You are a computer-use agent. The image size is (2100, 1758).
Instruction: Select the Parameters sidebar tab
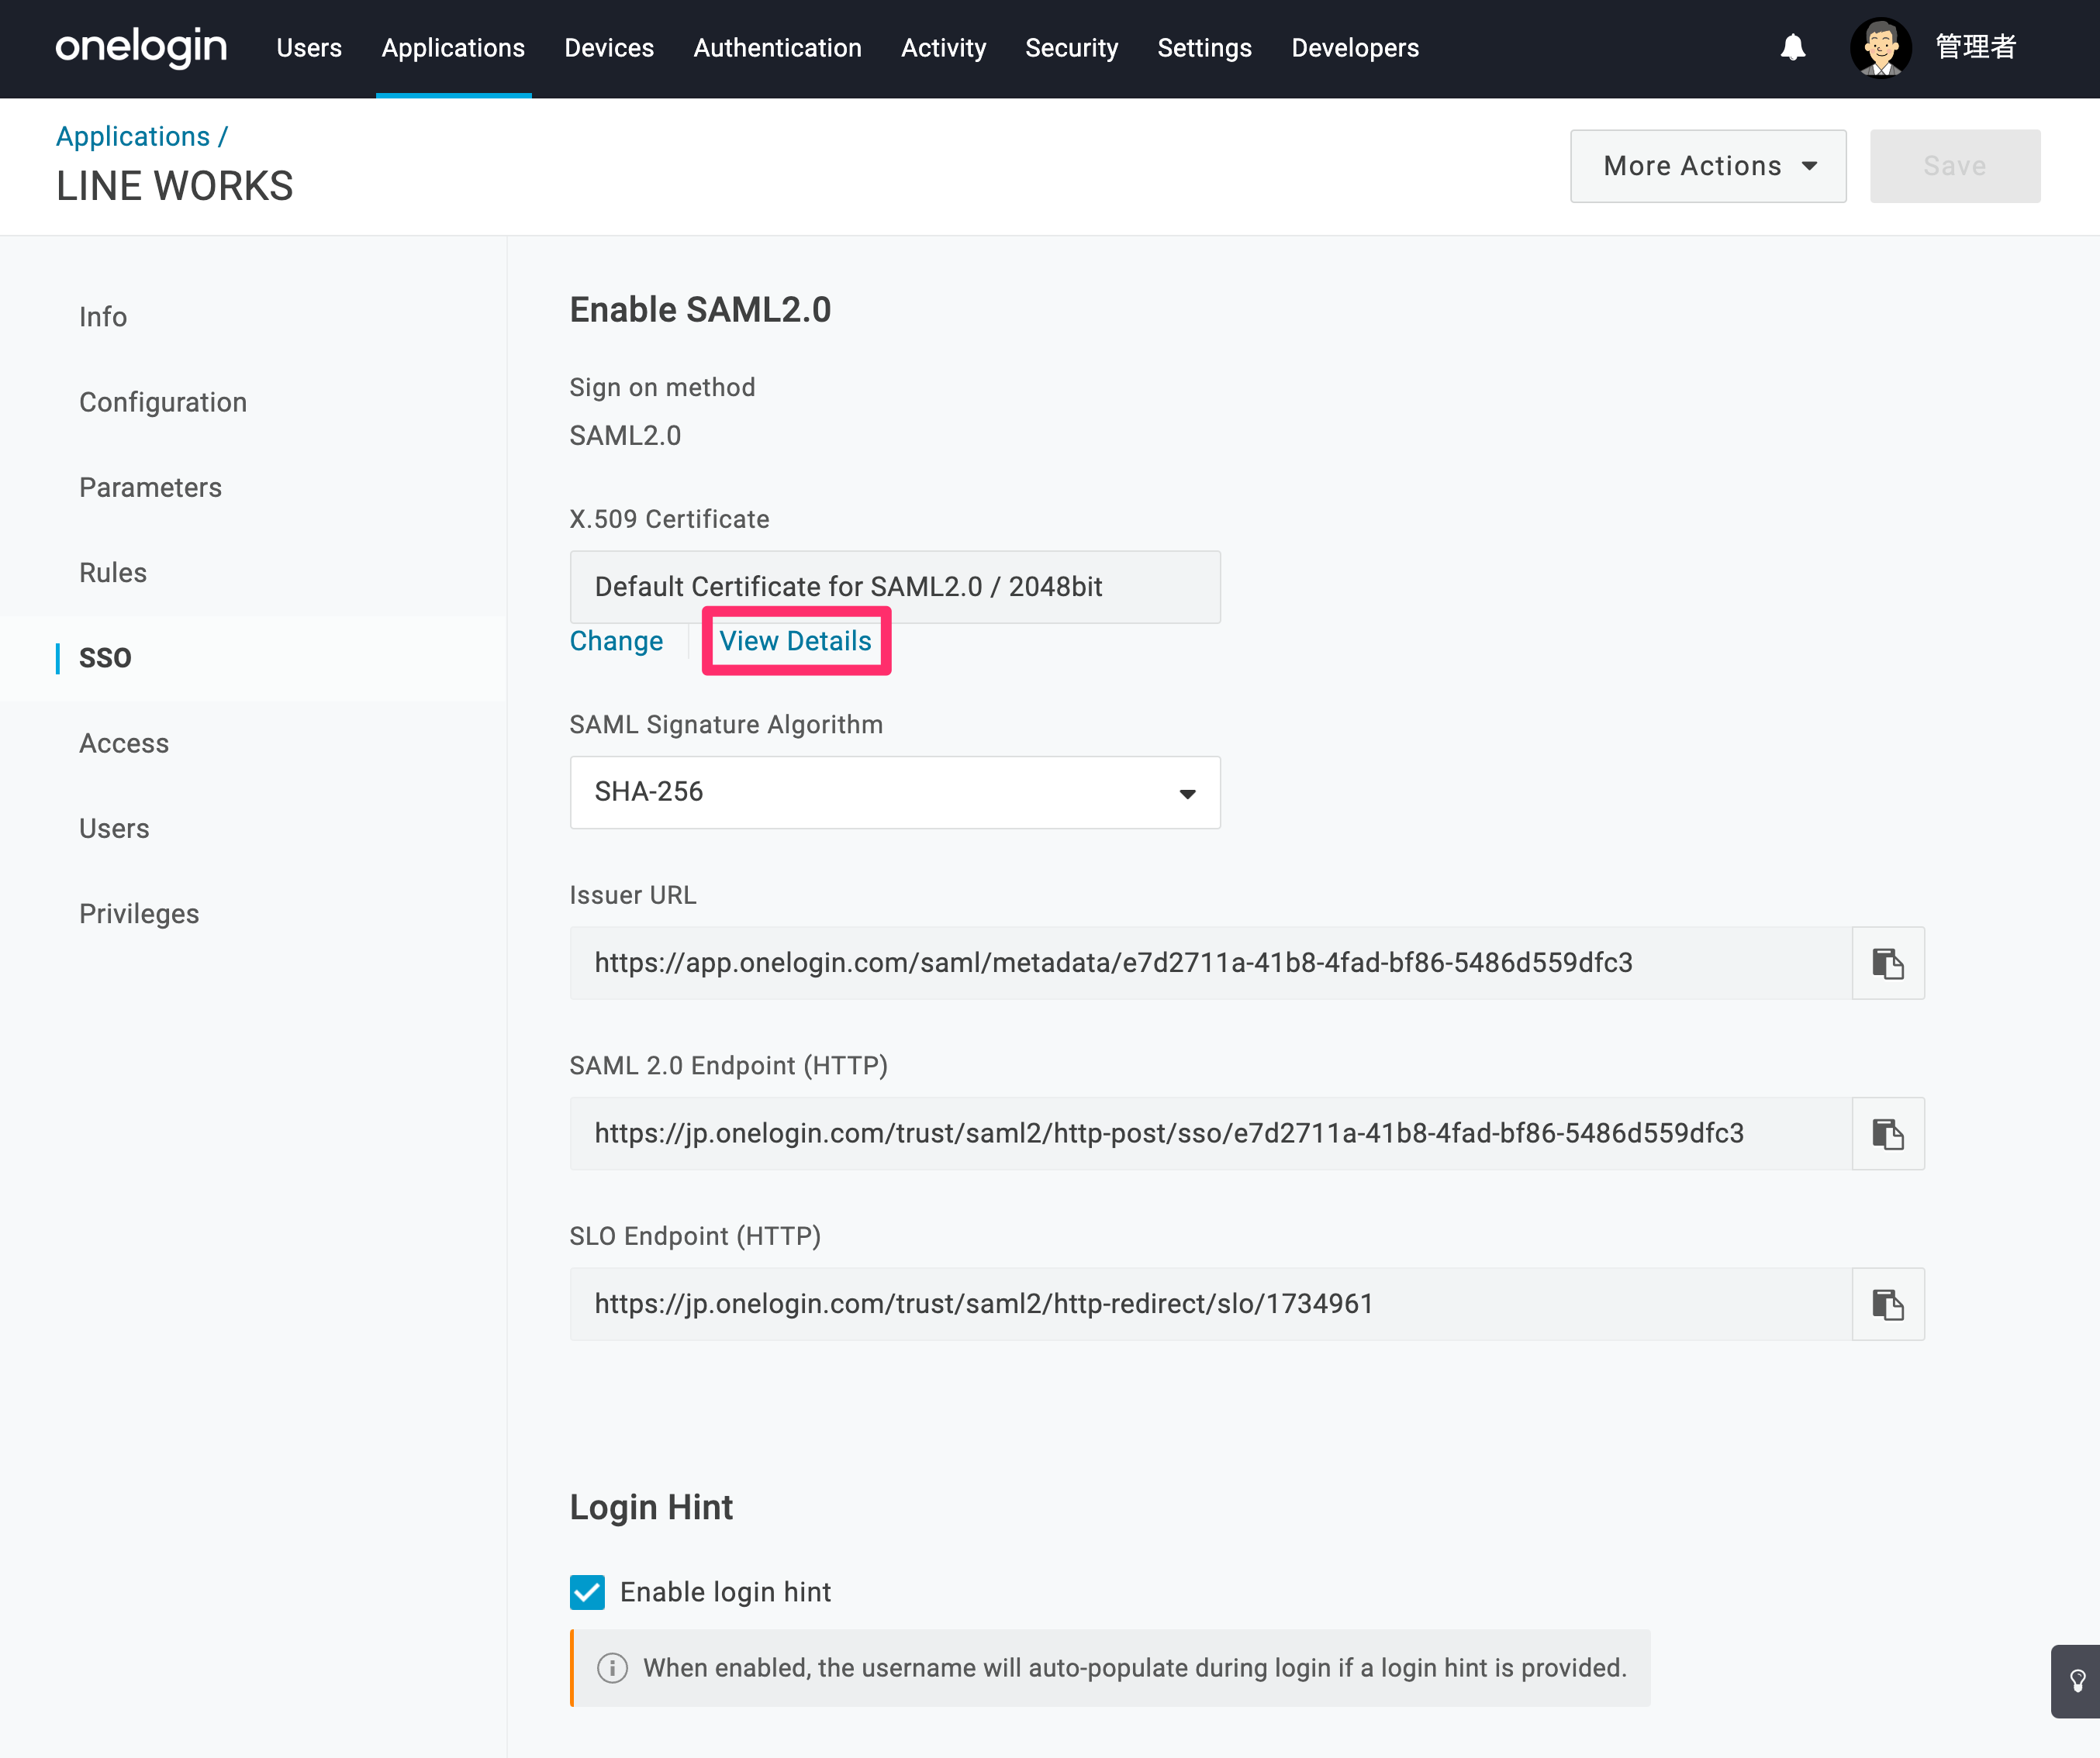click(x=150, y=487)
